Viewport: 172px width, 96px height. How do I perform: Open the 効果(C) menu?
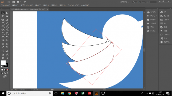tap(54, 5)
